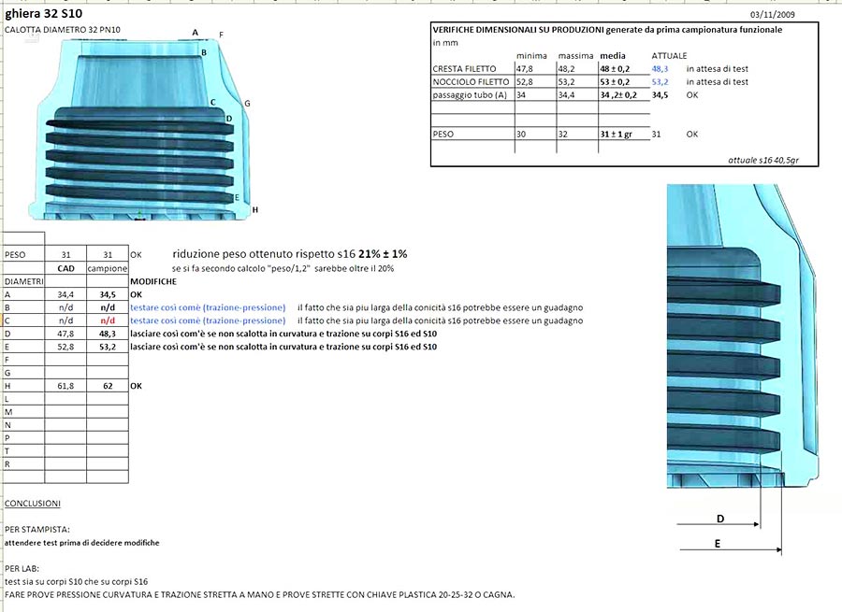Image resolution: width=842 pixels, height=612 pixels.
Task: Click the 'ATTUALE' column header
Action: (x=669, y=56)
